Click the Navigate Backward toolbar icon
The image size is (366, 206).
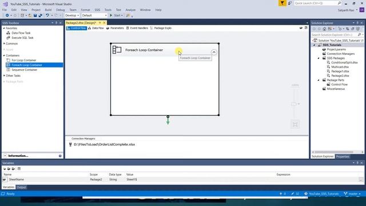(x=7, y=15)
